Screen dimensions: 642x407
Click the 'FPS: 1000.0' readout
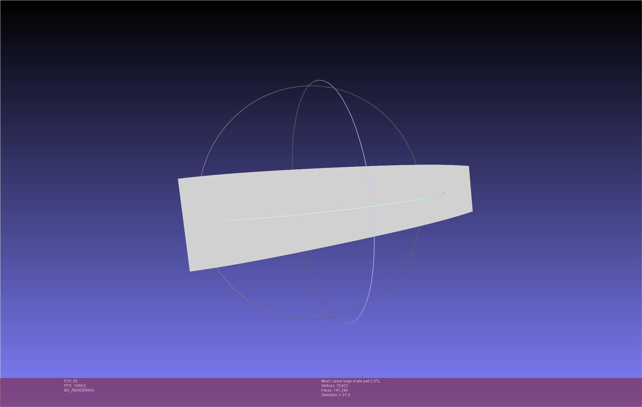point(75,386)
